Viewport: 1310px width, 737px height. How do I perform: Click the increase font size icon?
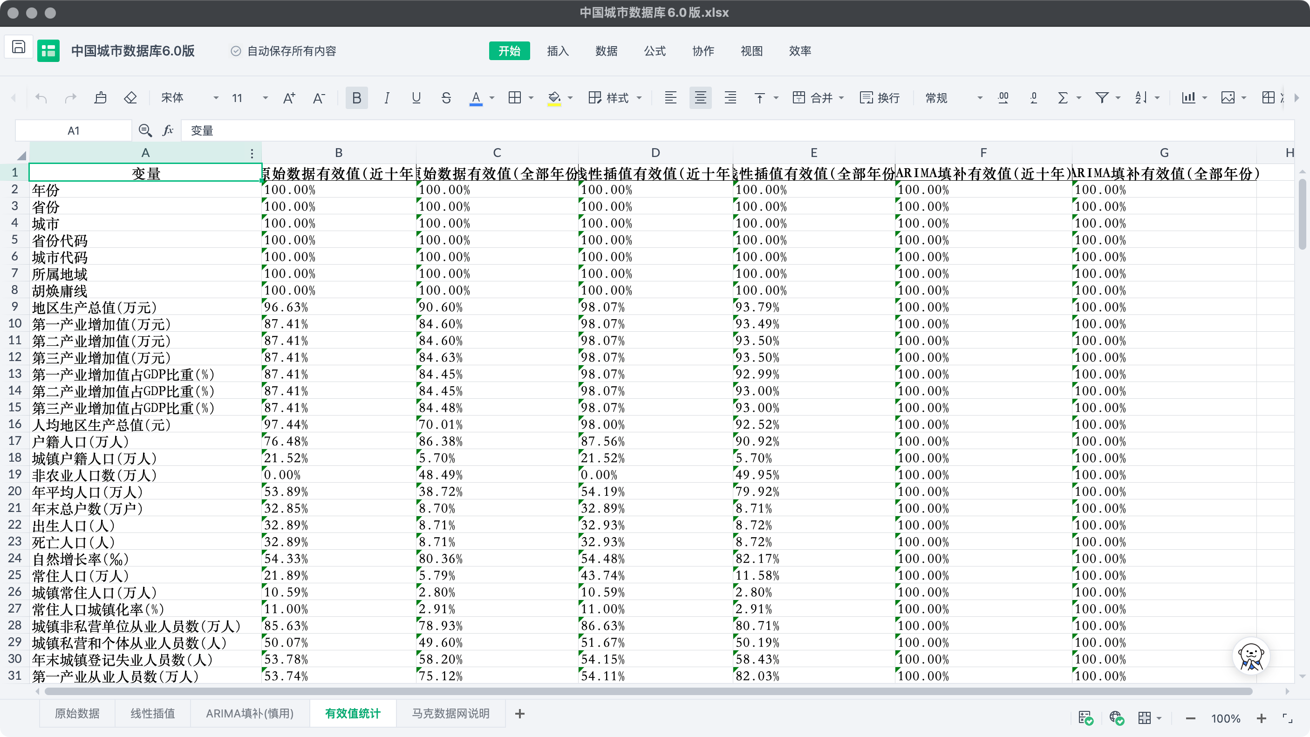289,98
